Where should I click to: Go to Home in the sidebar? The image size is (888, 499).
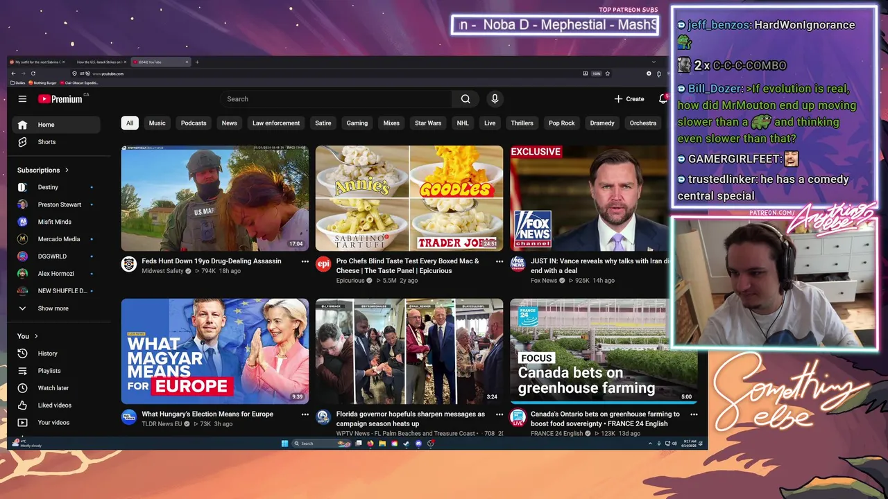(x=56, y=125)
